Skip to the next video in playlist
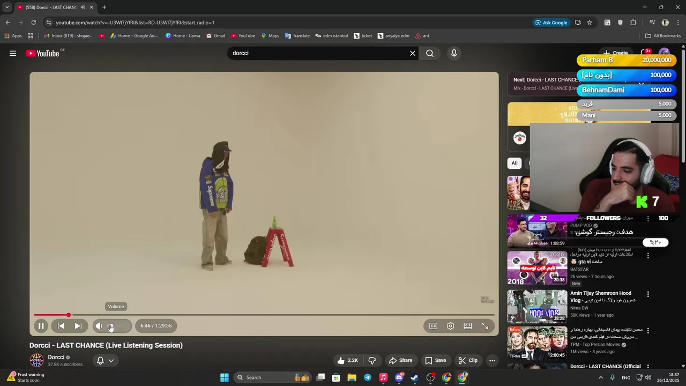Image resolution: width=686 pixels, height=386 pixels. (x=78, y=326)
